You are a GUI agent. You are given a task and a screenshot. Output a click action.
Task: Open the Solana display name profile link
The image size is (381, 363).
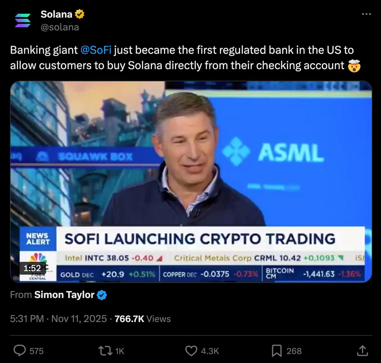(x=56, y=14)
